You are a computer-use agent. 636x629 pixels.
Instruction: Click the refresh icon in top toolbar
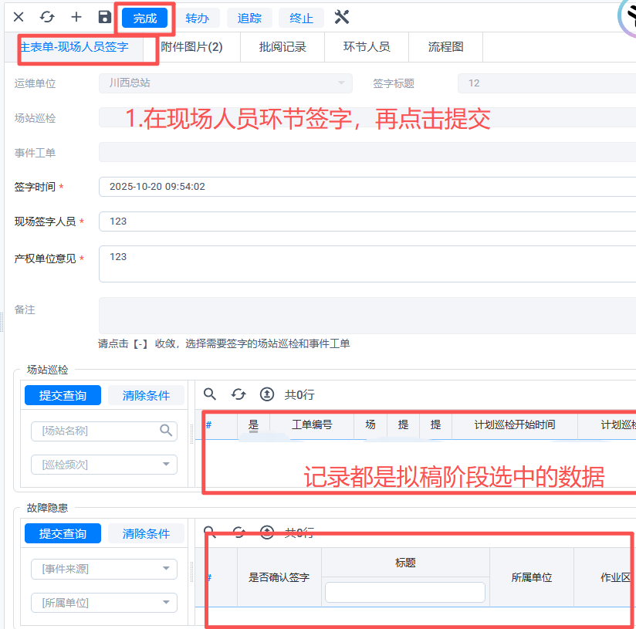click(x=47, y=17)
